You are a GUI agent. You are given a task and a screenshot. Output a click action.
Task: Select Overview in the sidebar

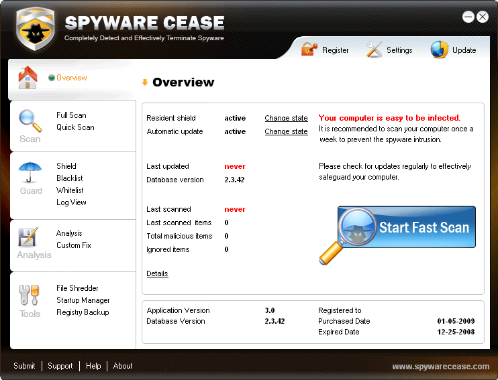point(71,78)
